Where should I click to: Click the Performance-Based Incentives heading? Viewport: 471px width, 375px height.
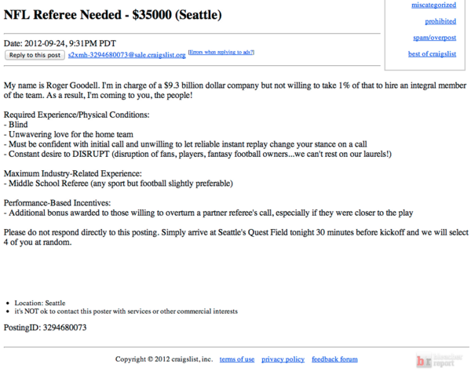57,203
